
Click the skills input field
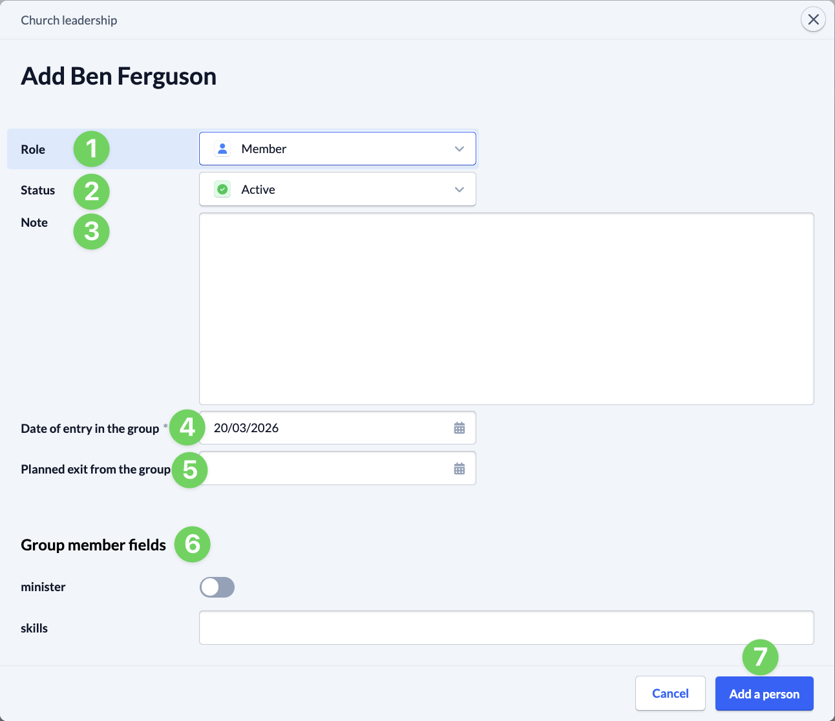[x=506, y=627]
